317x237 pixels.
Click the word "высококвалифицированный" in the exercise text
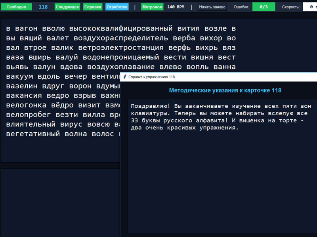pos(121,28)
